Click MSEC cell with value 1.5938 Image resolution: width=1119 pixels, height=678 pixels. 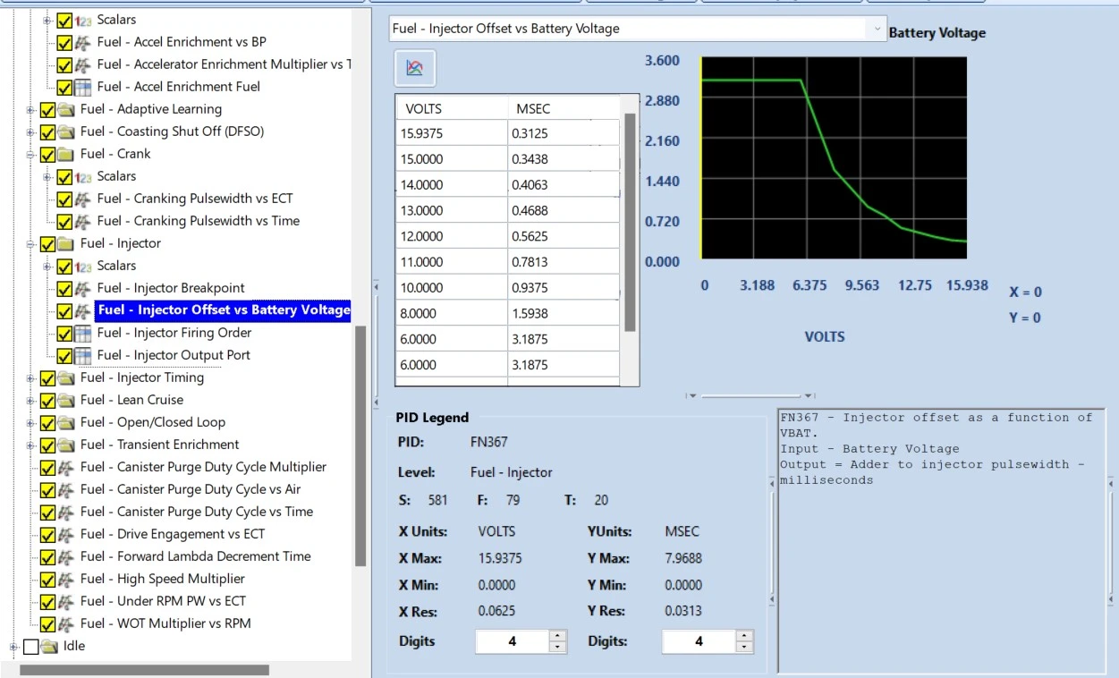(563, 314)
